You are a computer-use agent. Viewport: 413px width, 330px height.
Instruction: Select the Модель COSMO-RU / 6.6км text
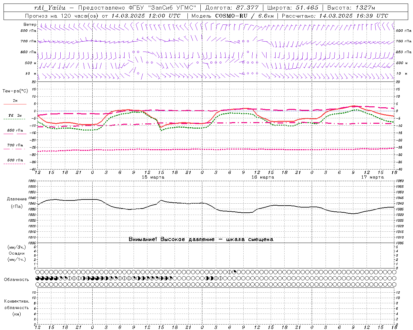tap(232, 16)
